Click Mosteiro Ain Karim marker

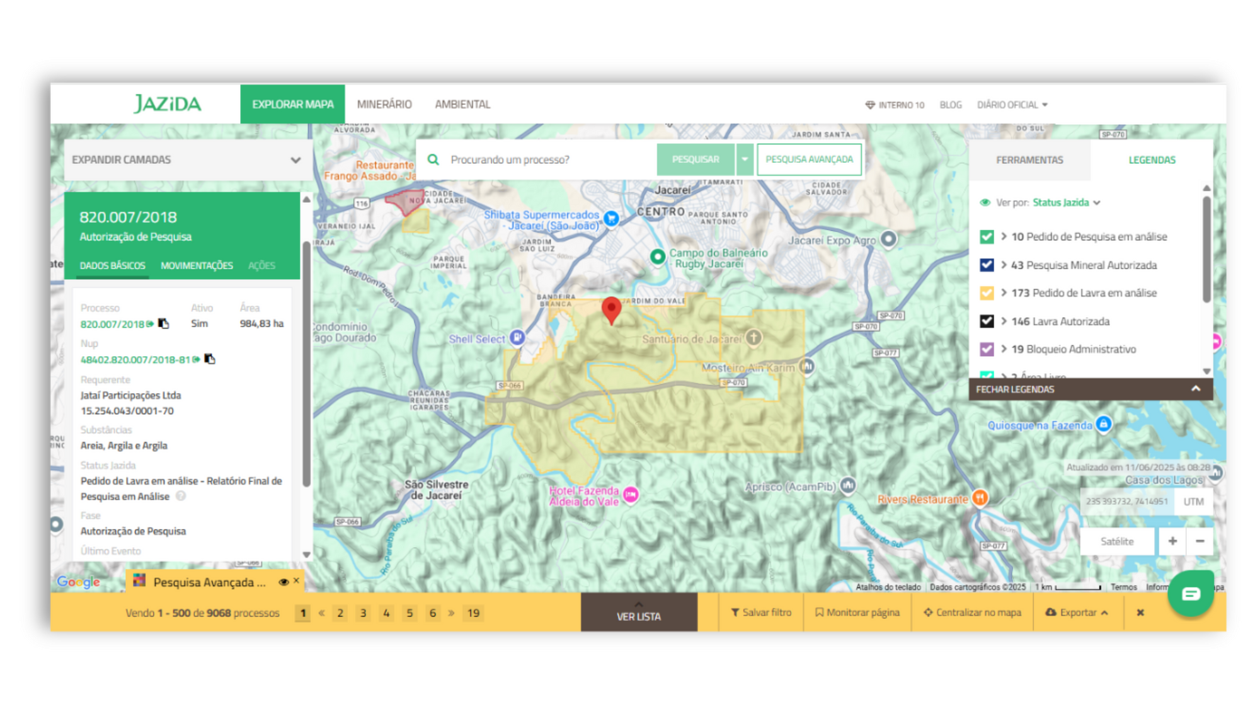coord(807,366)
